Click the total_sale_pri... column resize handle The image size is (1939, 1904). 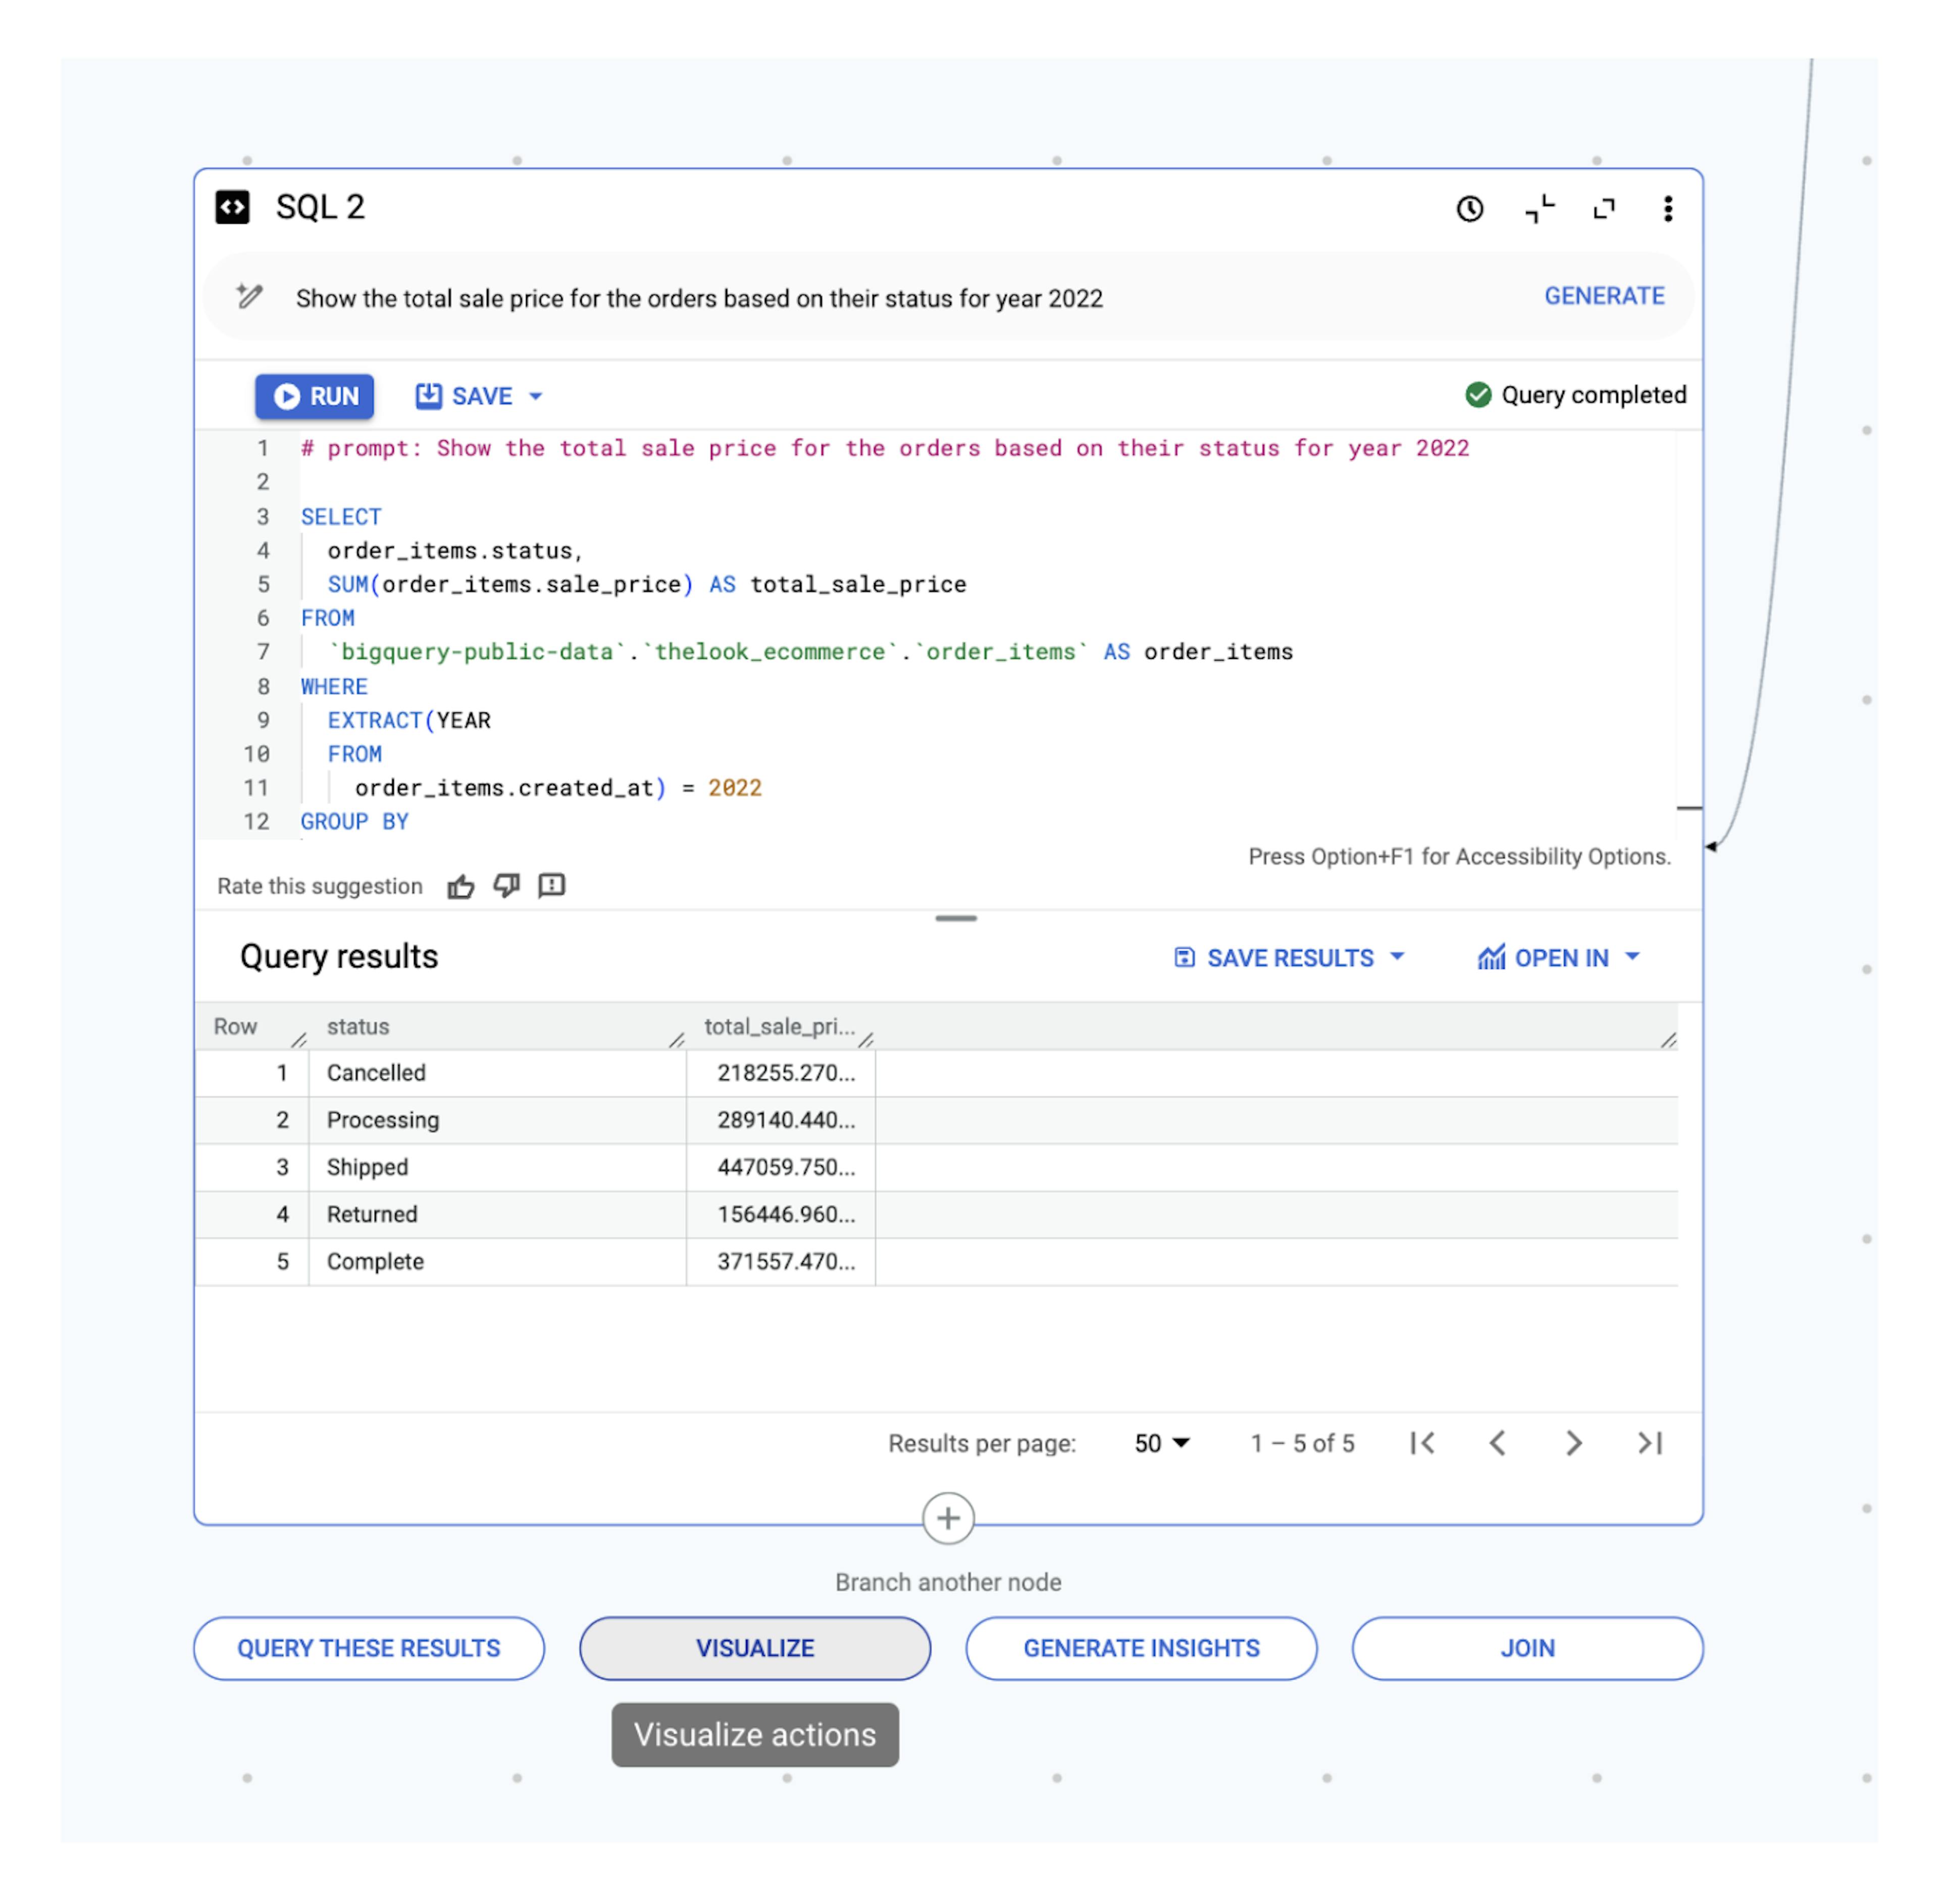tap(866, 1040)
